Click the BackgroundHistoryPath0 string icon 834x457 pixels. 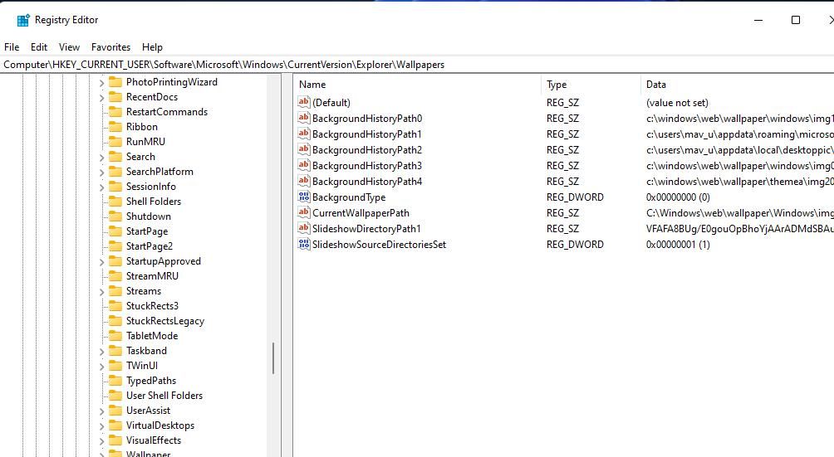pyautogui.click(x=304, y=118)
